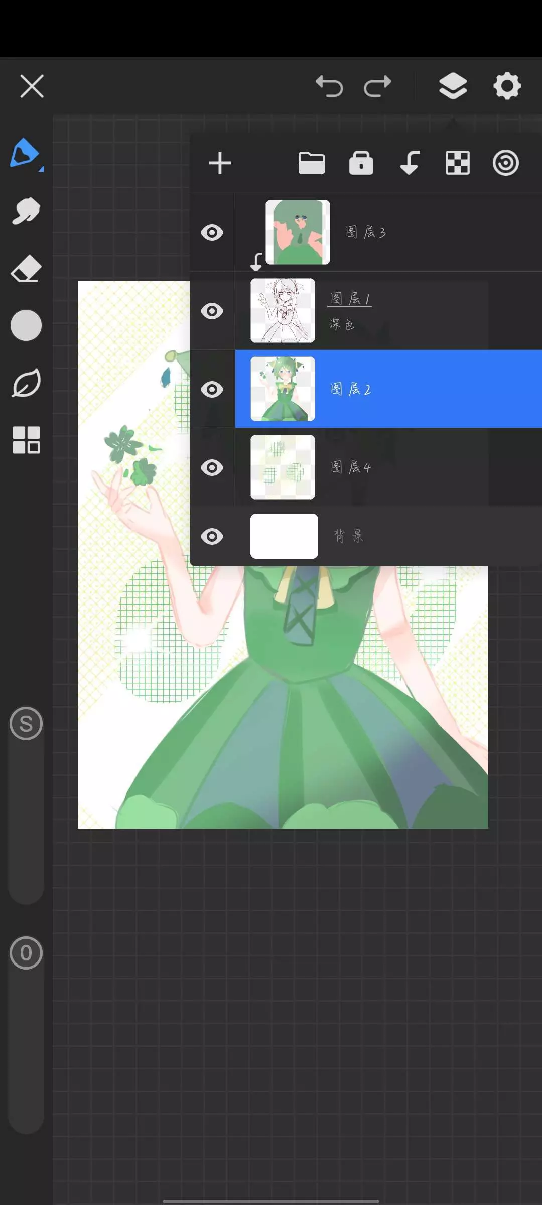
Task: Click the opacity 0 slider knob
Action: [26, 953]
